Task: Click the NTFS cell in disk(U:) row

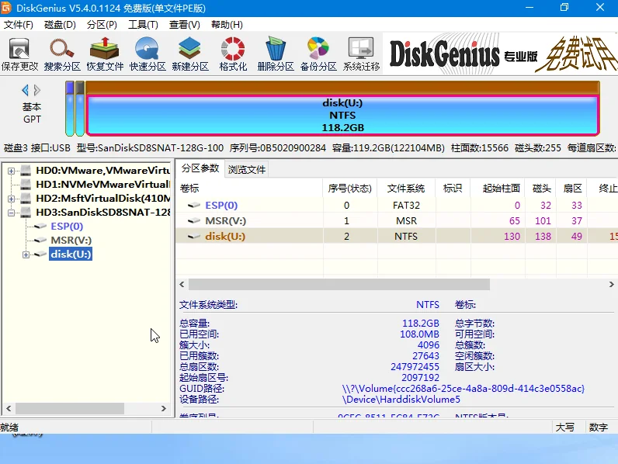Action: [406, 236]
